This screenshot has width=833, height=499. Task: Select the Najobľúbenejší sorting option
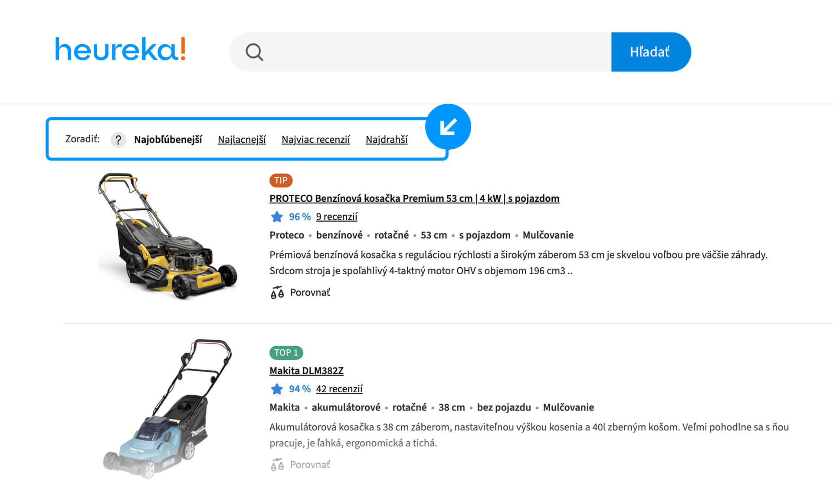[x=168, y=140]
